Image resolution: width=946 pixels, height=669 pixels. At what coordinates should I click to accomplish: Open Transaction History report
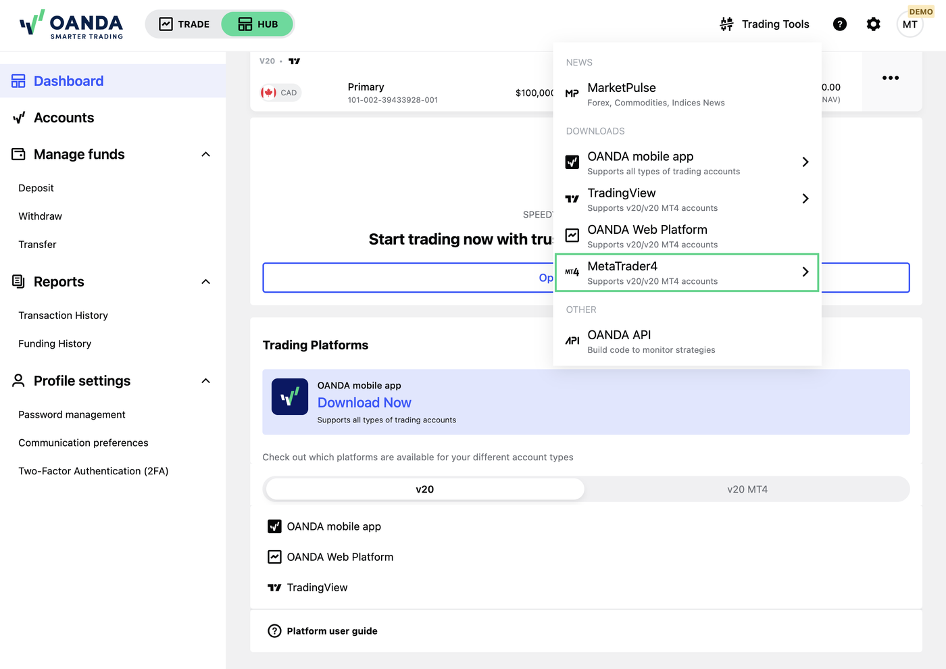pyautogui.click(x=63, y=316)
